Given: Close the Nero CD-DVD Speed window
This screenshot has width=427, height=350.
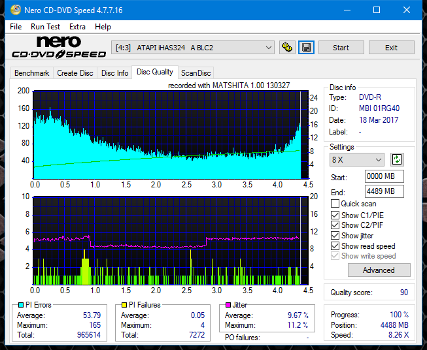Looking at the screenshot, I should [407, 10].
